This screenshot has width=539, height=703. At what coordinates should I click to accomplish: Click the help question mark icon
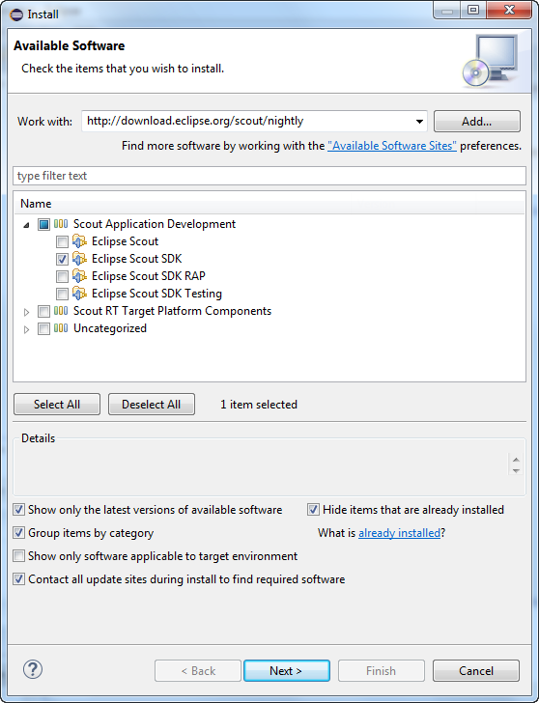(x=32, y=670)
